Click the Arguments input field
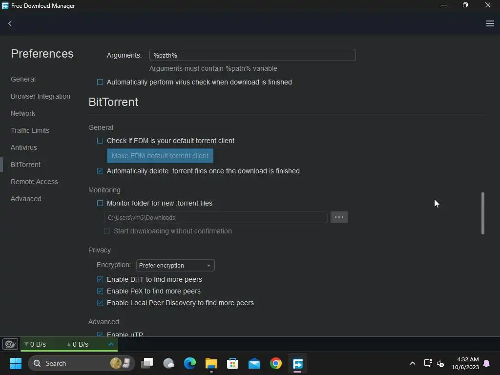Screen dimensions: 500x375 (x=252, y=55)
